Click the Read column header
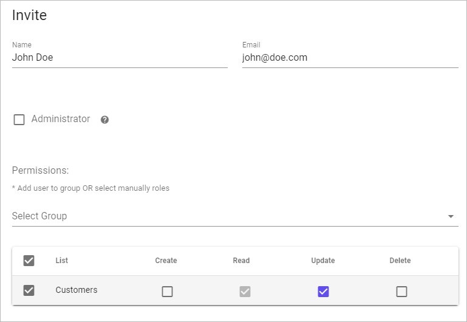 [241, 261]
